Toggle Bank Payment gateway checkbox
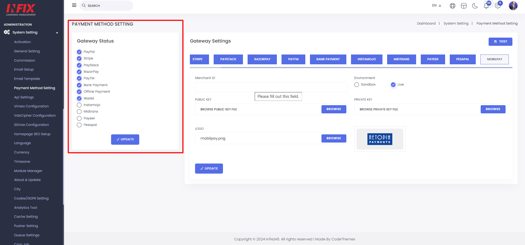The height and width of the screenshot is (245, 525). click(x=79, y=85)
